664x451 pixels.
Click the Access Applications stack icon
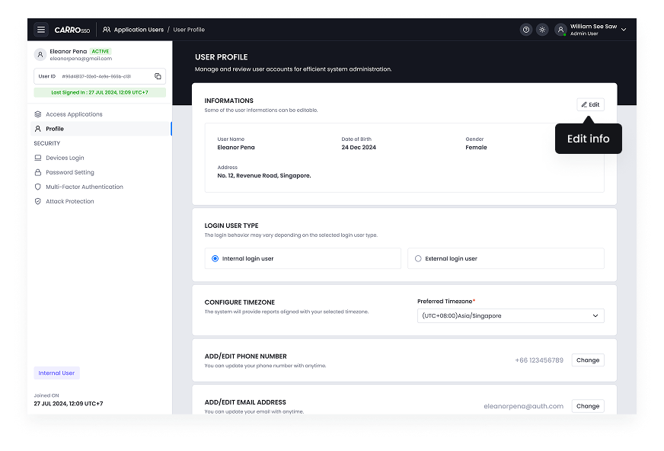[x=40, y=113]
